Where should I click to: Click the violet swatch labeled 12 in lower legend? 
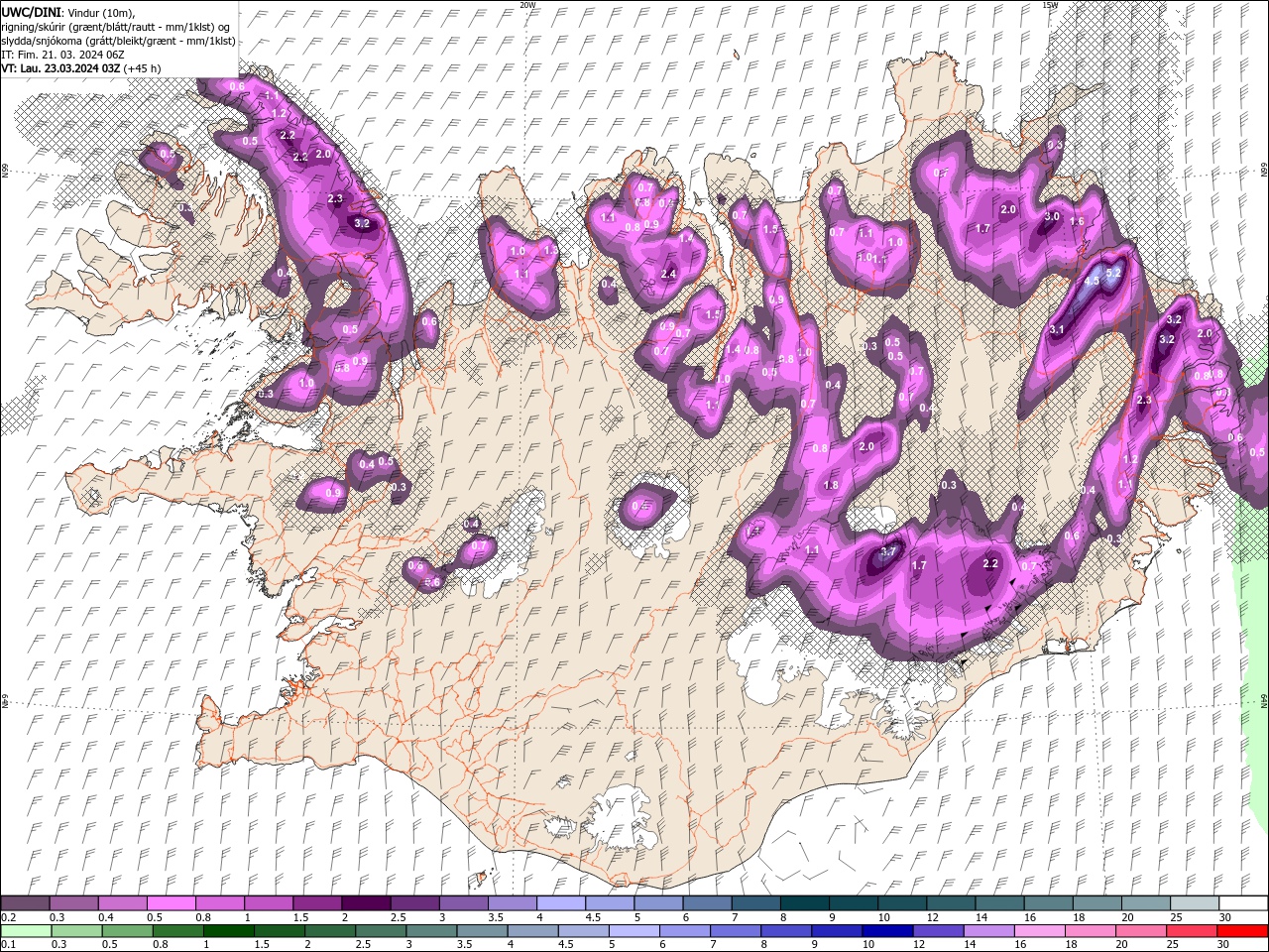point(938,930)
